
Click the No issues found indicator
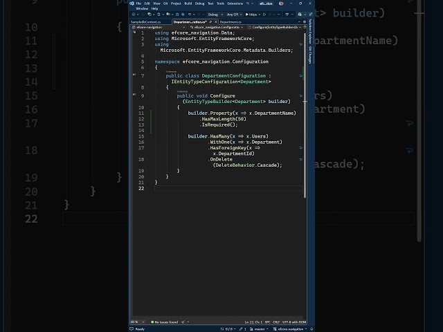[x=165, y=322]
